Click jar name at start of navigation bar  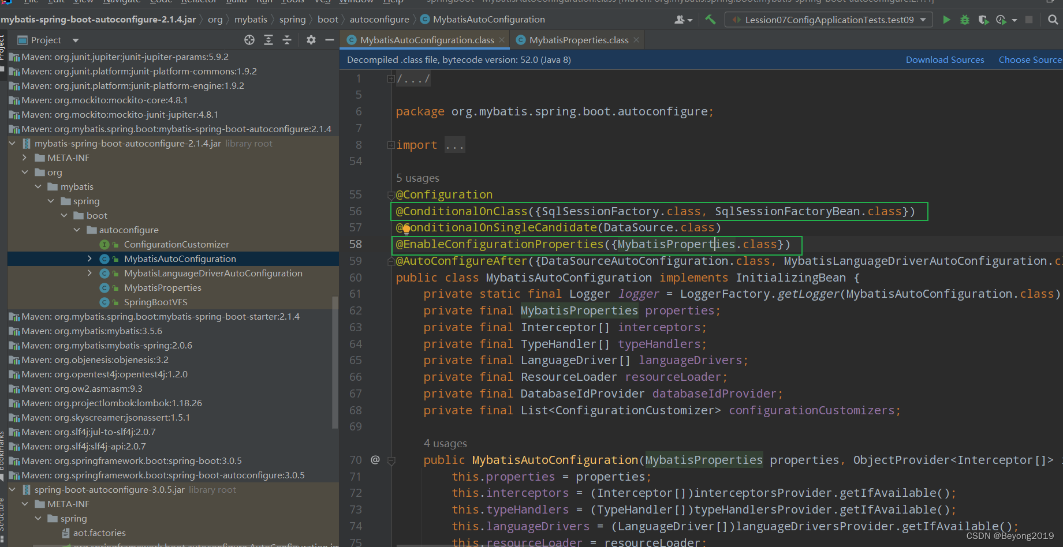[98, 20]
